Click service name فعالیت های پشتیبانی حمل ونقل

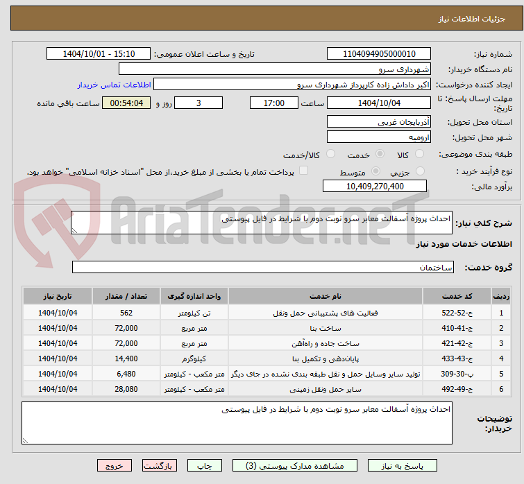326,313
